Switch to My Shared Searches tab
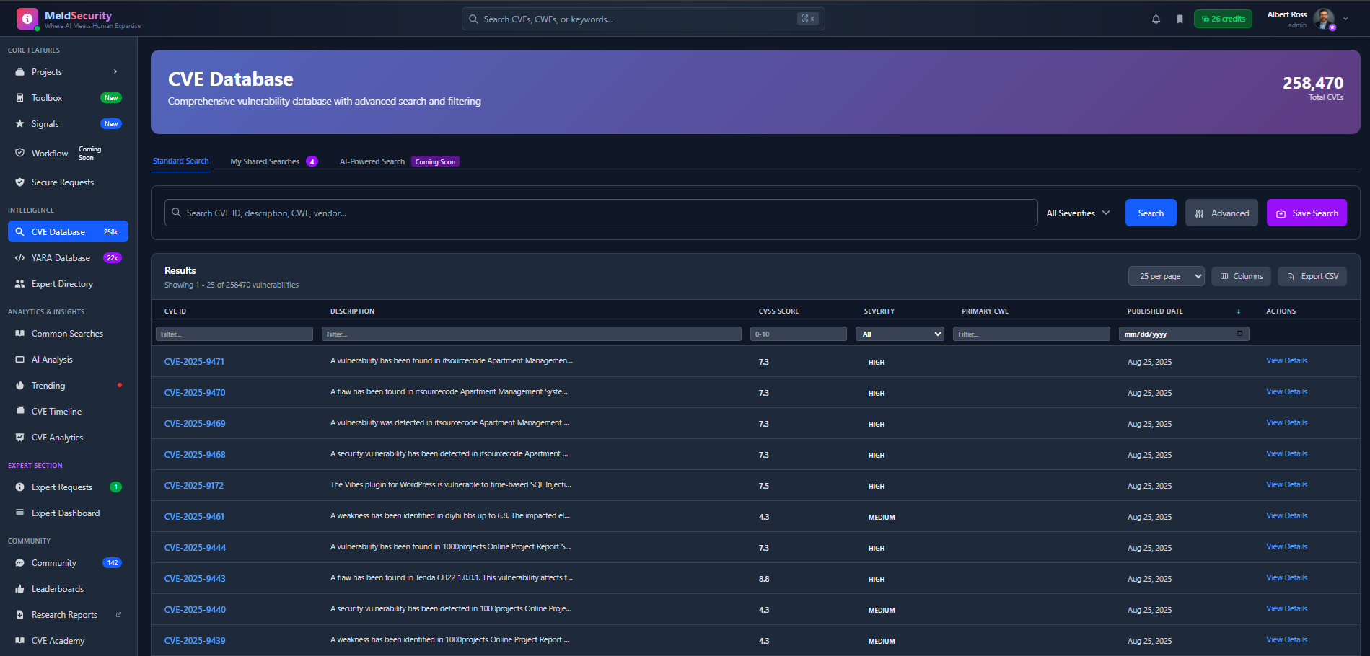Viewport: 1370px width, 656px height. 273,161
